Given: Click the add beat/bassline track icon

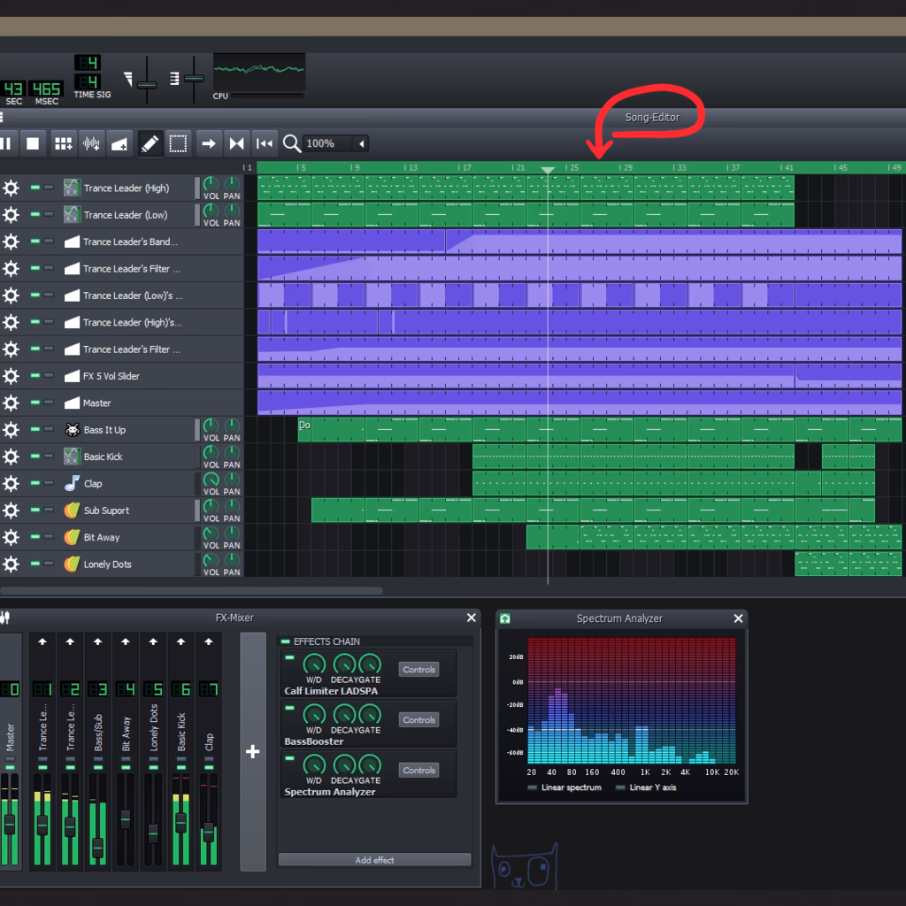Looking at the screenshot, I should [x=63, y=143].
